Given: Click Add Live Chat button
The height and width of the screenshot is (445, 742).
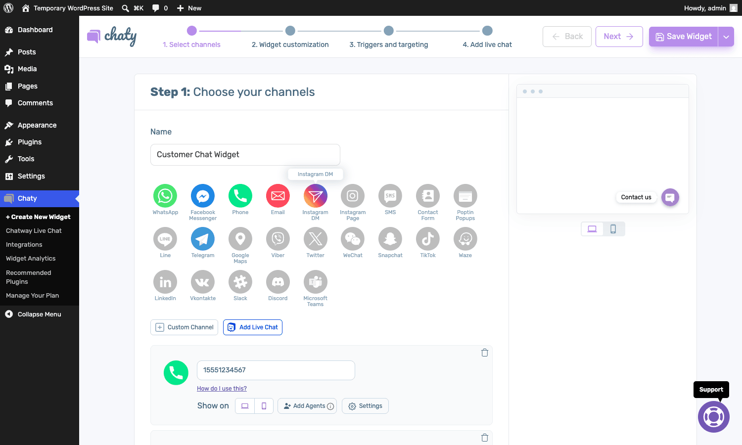Looking at the screenshot, I should (253, 327).
